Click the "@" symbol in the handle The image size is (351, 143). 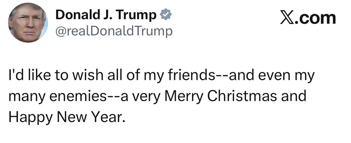click(x=60, y=31)
